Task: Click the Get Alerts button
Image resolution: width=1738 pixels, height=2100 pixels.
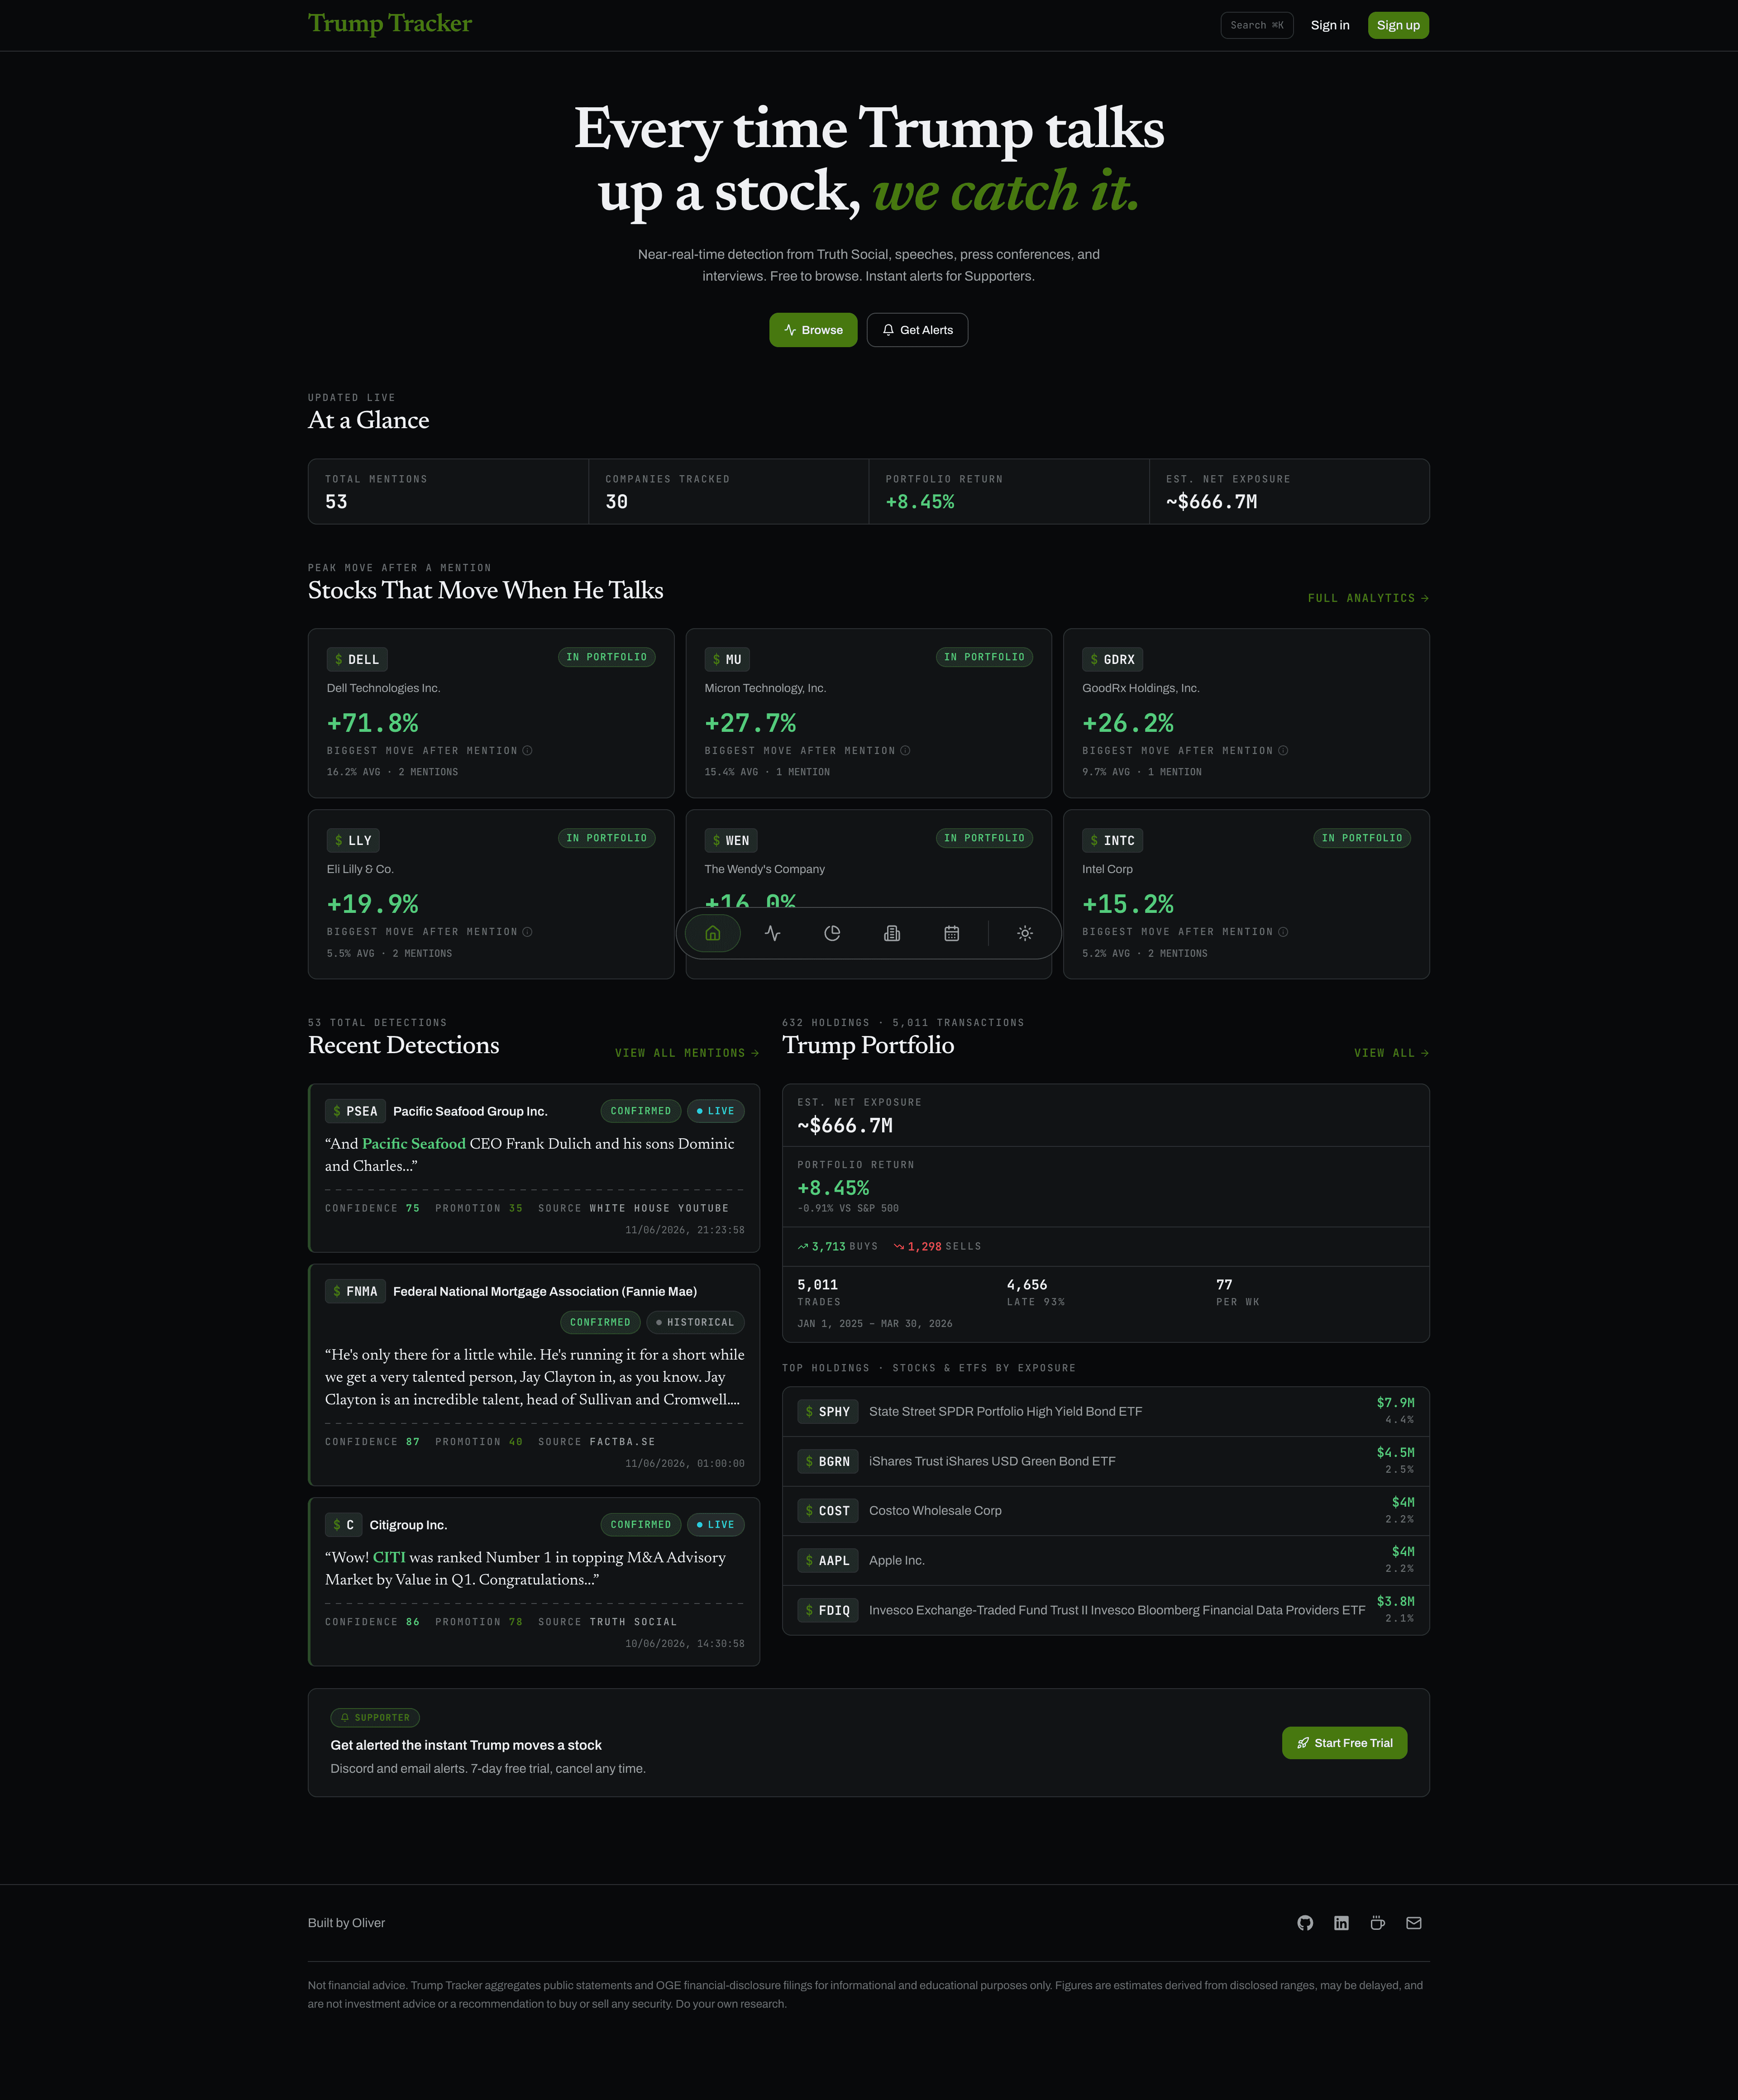Action: click(x=917, y=330)
